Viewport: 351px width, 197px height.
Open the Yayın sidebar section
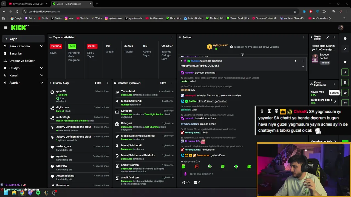(x=23, y=39)
